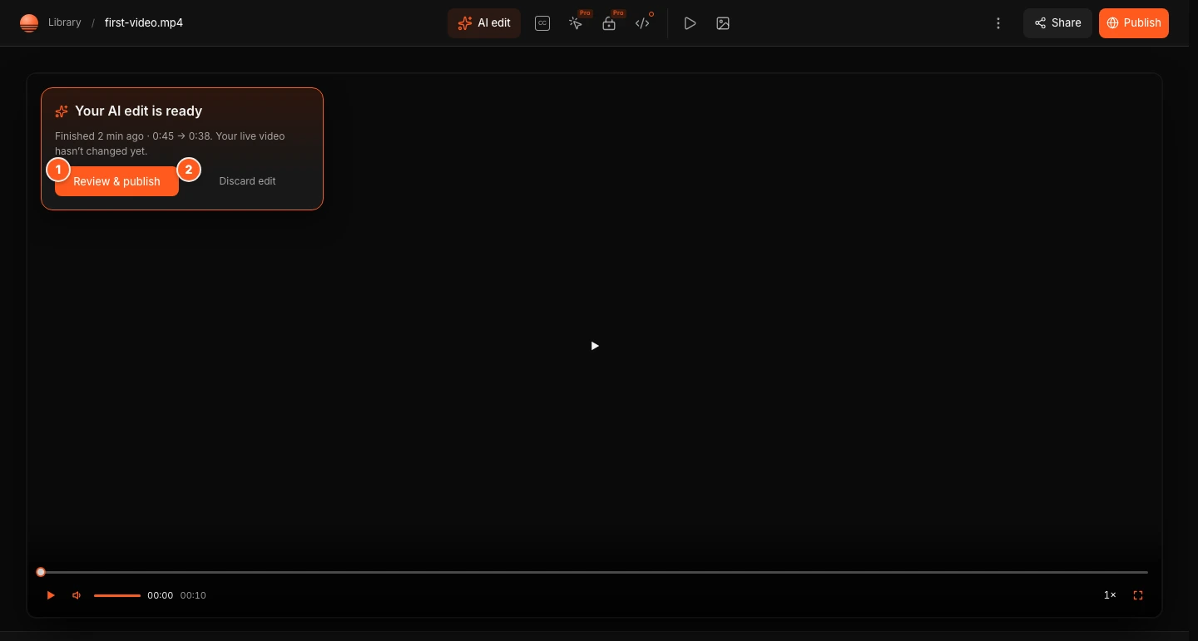
Task: Go back to Library breadcrumb
Action: click(65, 22)
